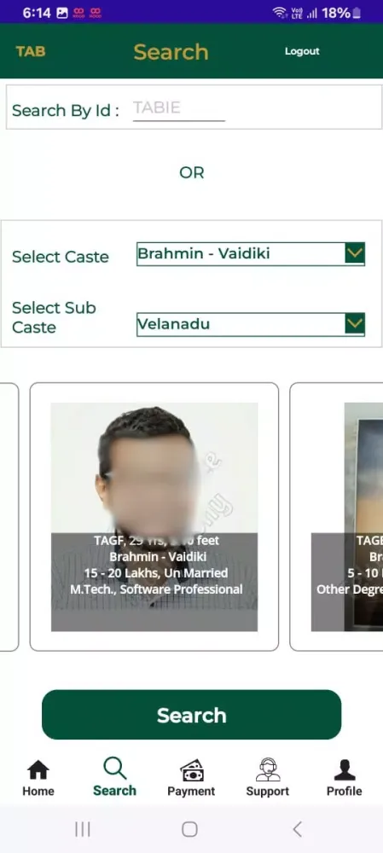Tap the TAB logo in header
Screen dimensions: 383x853
[x=31, y=52]
